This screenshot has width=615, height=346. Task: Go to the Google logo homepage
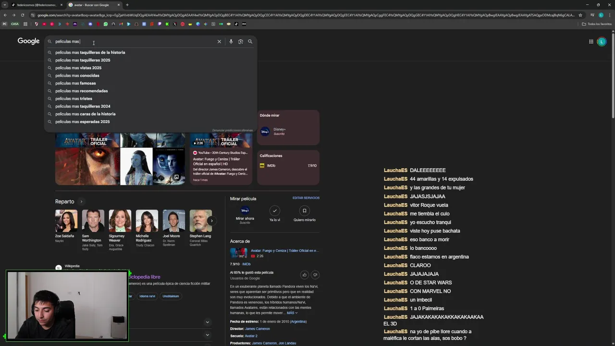28,41
